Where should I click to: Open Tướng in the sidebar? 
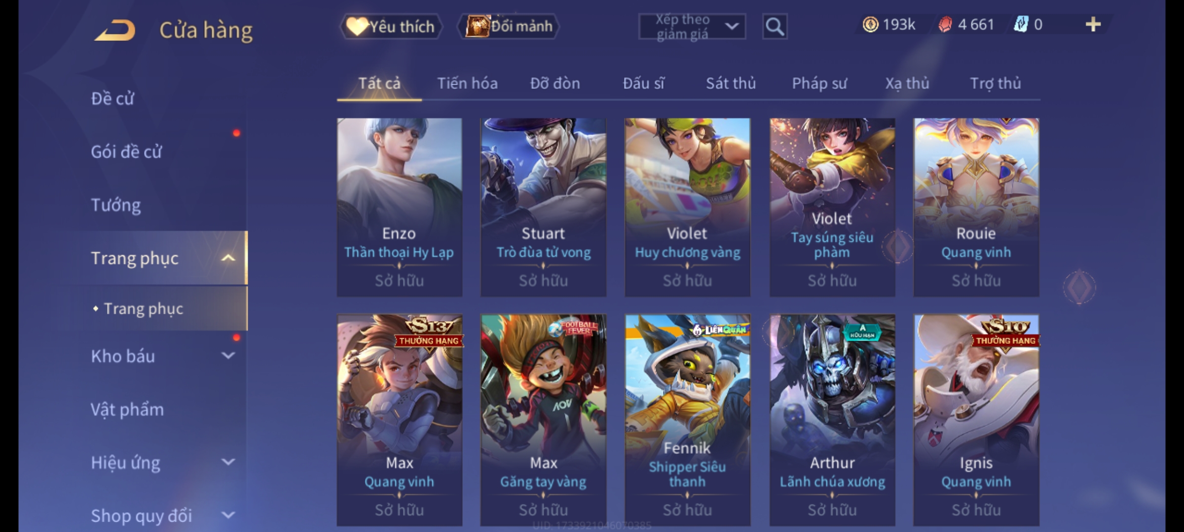[x=116, y=205]
